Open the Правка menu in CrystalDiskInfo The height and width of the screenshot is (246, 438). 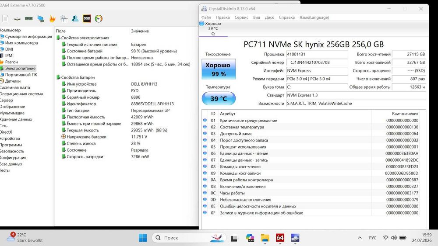223,17
